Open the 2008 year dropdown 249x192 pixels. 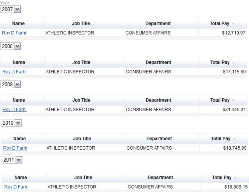pos(11,46)
